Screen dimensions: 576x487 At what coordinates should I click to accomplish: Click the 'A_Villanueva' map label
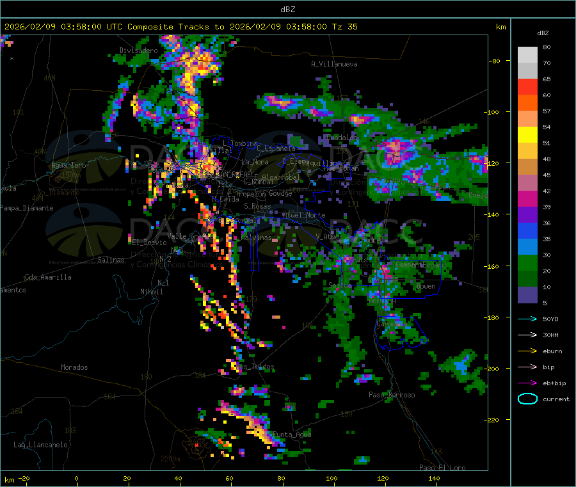click(x=334, y=64)
